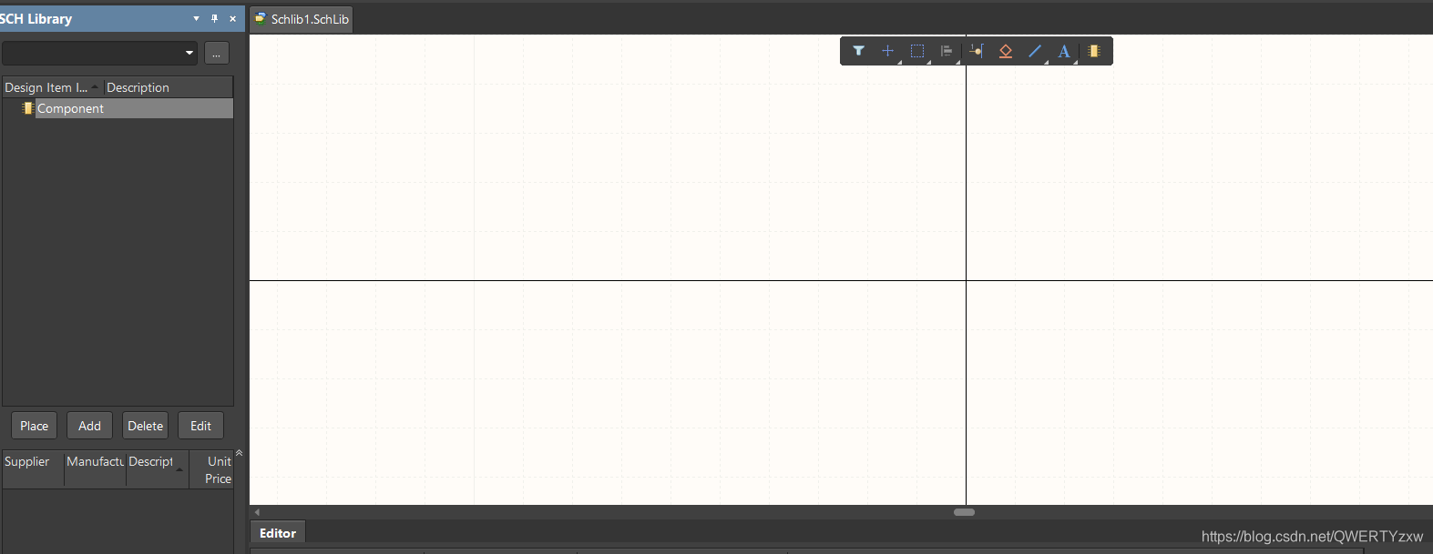
Task: Click the Supplier column header
Action: pos(33,469)
